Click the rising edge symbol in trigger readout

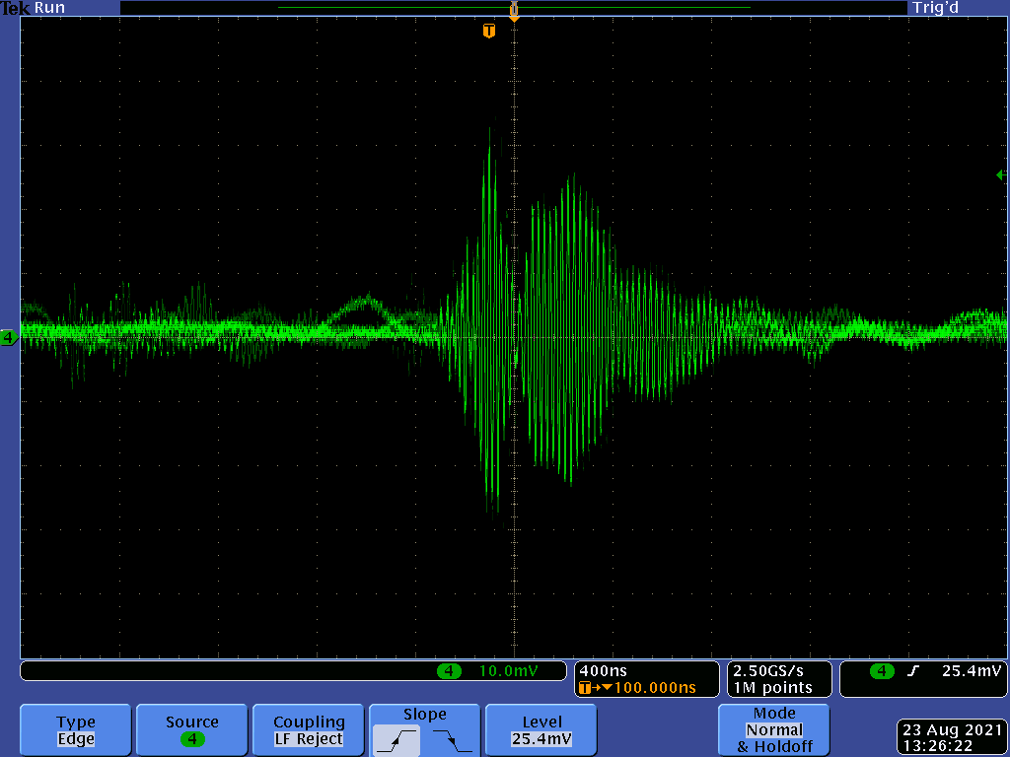[913, 671]
